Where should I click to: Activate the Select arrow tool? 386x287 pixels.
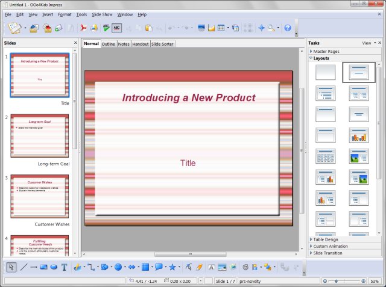pyautogui.click(x=11, y=267)
